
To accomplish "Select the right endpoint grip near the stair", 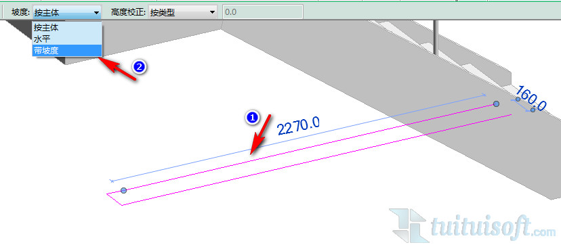I will [496, 104].
